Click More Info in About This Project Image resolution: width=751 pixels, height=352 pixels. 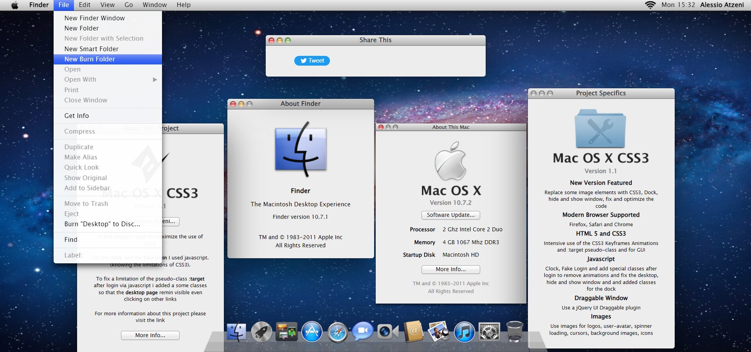click(x=150, y=335)
